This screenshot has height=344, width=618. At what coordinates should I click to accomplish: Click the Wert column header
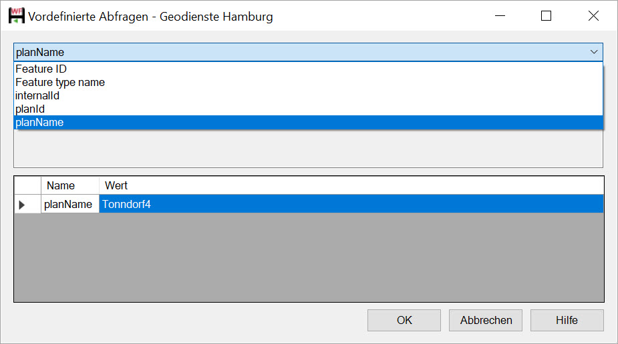click(x=116, y=185)
